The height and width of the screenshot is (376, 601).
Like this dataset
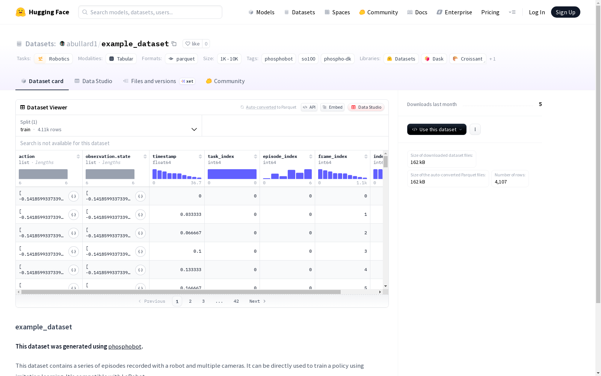[192, 44]
